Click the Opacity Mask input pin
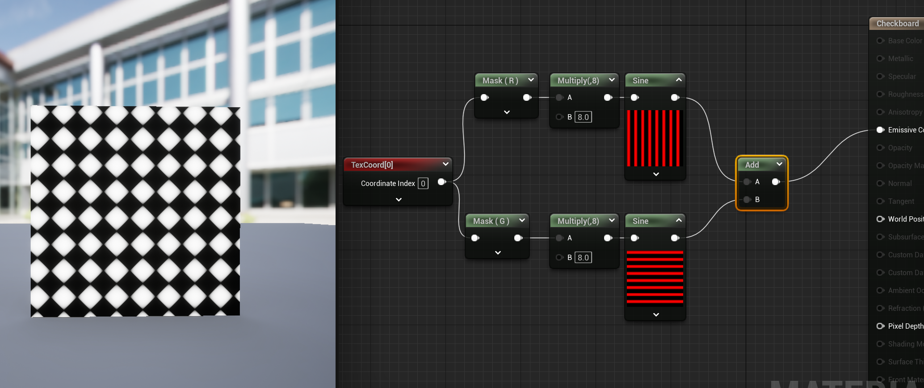The image size is (924, 388). click(881, 165)
